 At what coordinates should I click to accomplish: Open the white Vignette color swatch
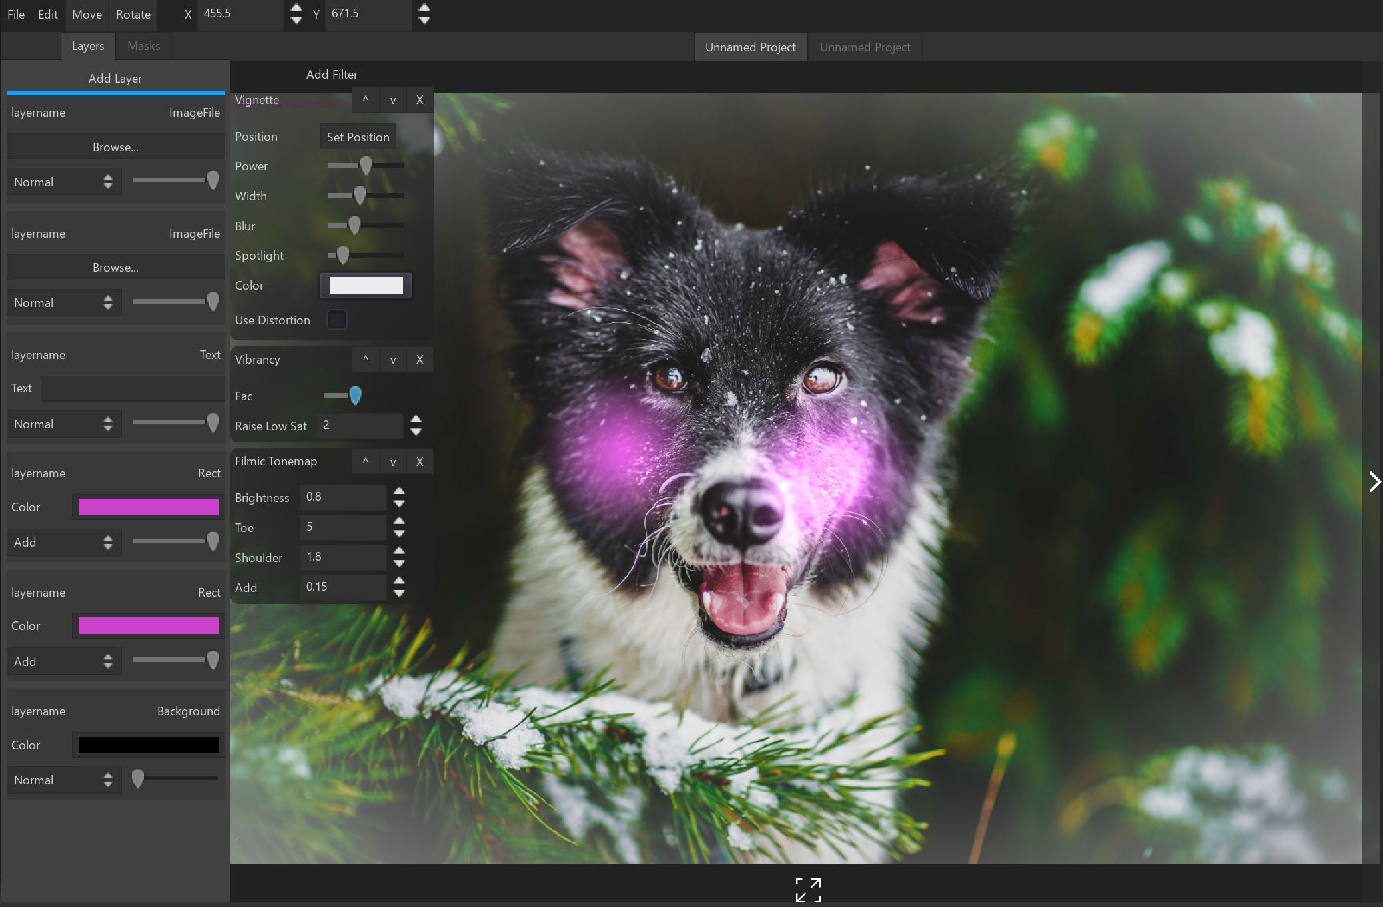pos(366,285)
